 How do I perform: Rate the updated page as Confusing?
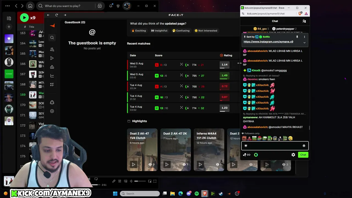(181, 31)
